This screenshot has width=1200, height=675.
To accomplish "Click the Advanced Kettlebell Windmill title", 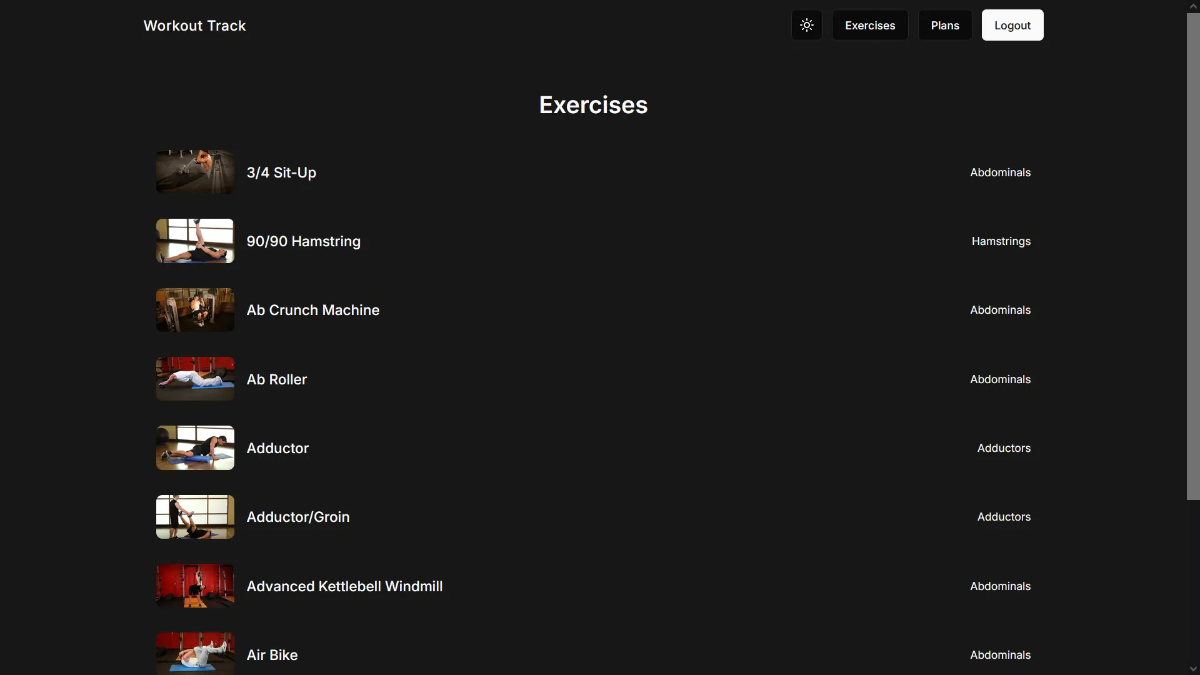I will (344, 586).
